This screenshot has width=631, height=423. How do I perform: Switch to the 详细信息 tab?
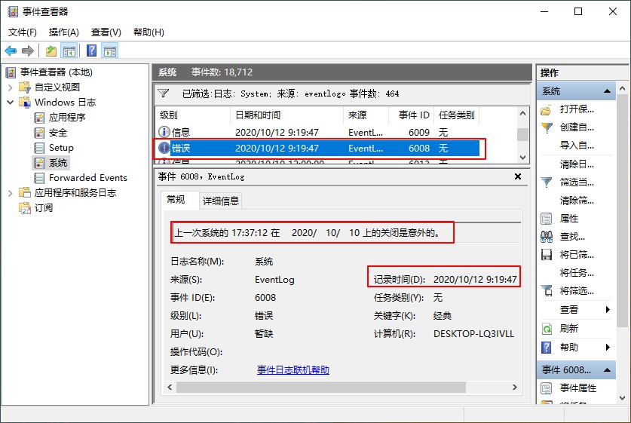coord(221,201)
